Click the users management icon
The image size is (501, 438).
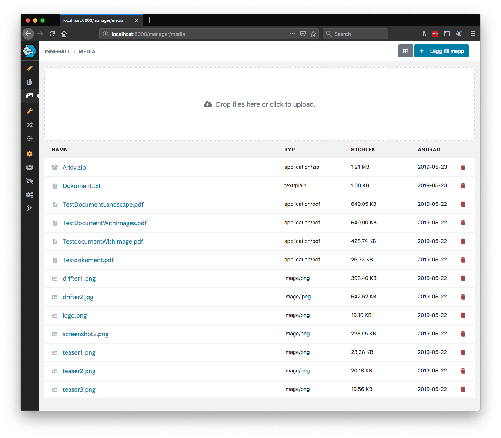click(30, 167)
